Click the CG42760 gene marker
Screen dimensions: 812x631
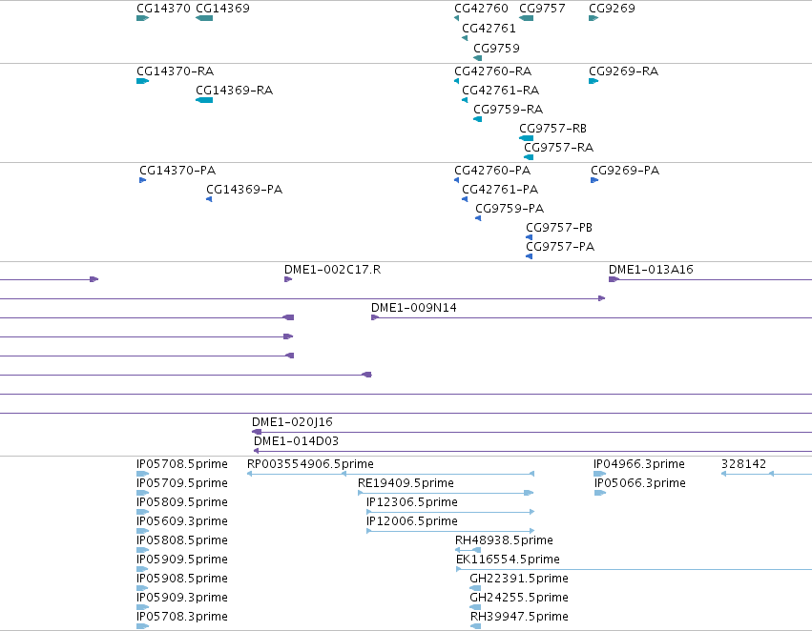(457, 18)
